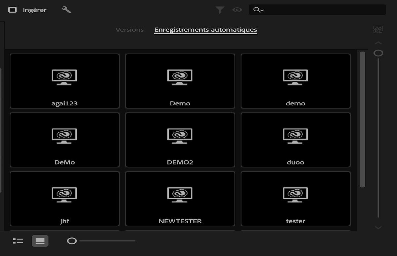Click the down chevron below vertical slider
Screen dimensions: 397x256
(378, 228)
